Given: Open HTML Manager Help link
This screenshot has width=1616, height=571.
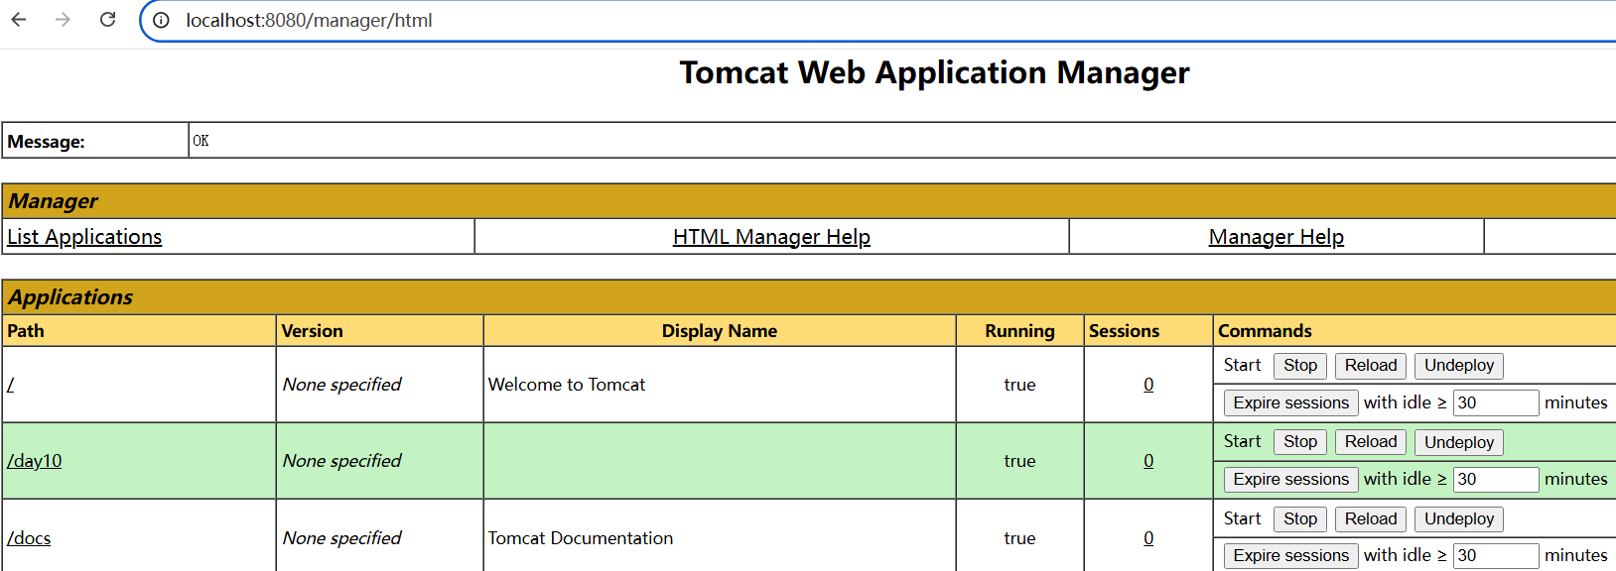Looking at the screenshot, I should (x=771, y=237).
